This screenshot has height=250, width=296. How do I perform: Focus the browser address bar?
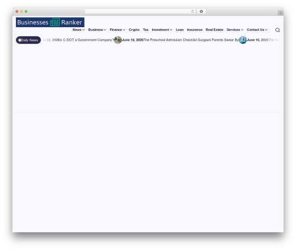140,12
